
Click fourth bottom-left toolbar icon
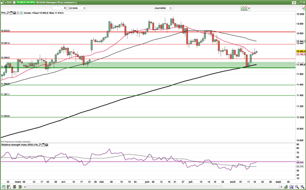point(20,187)
